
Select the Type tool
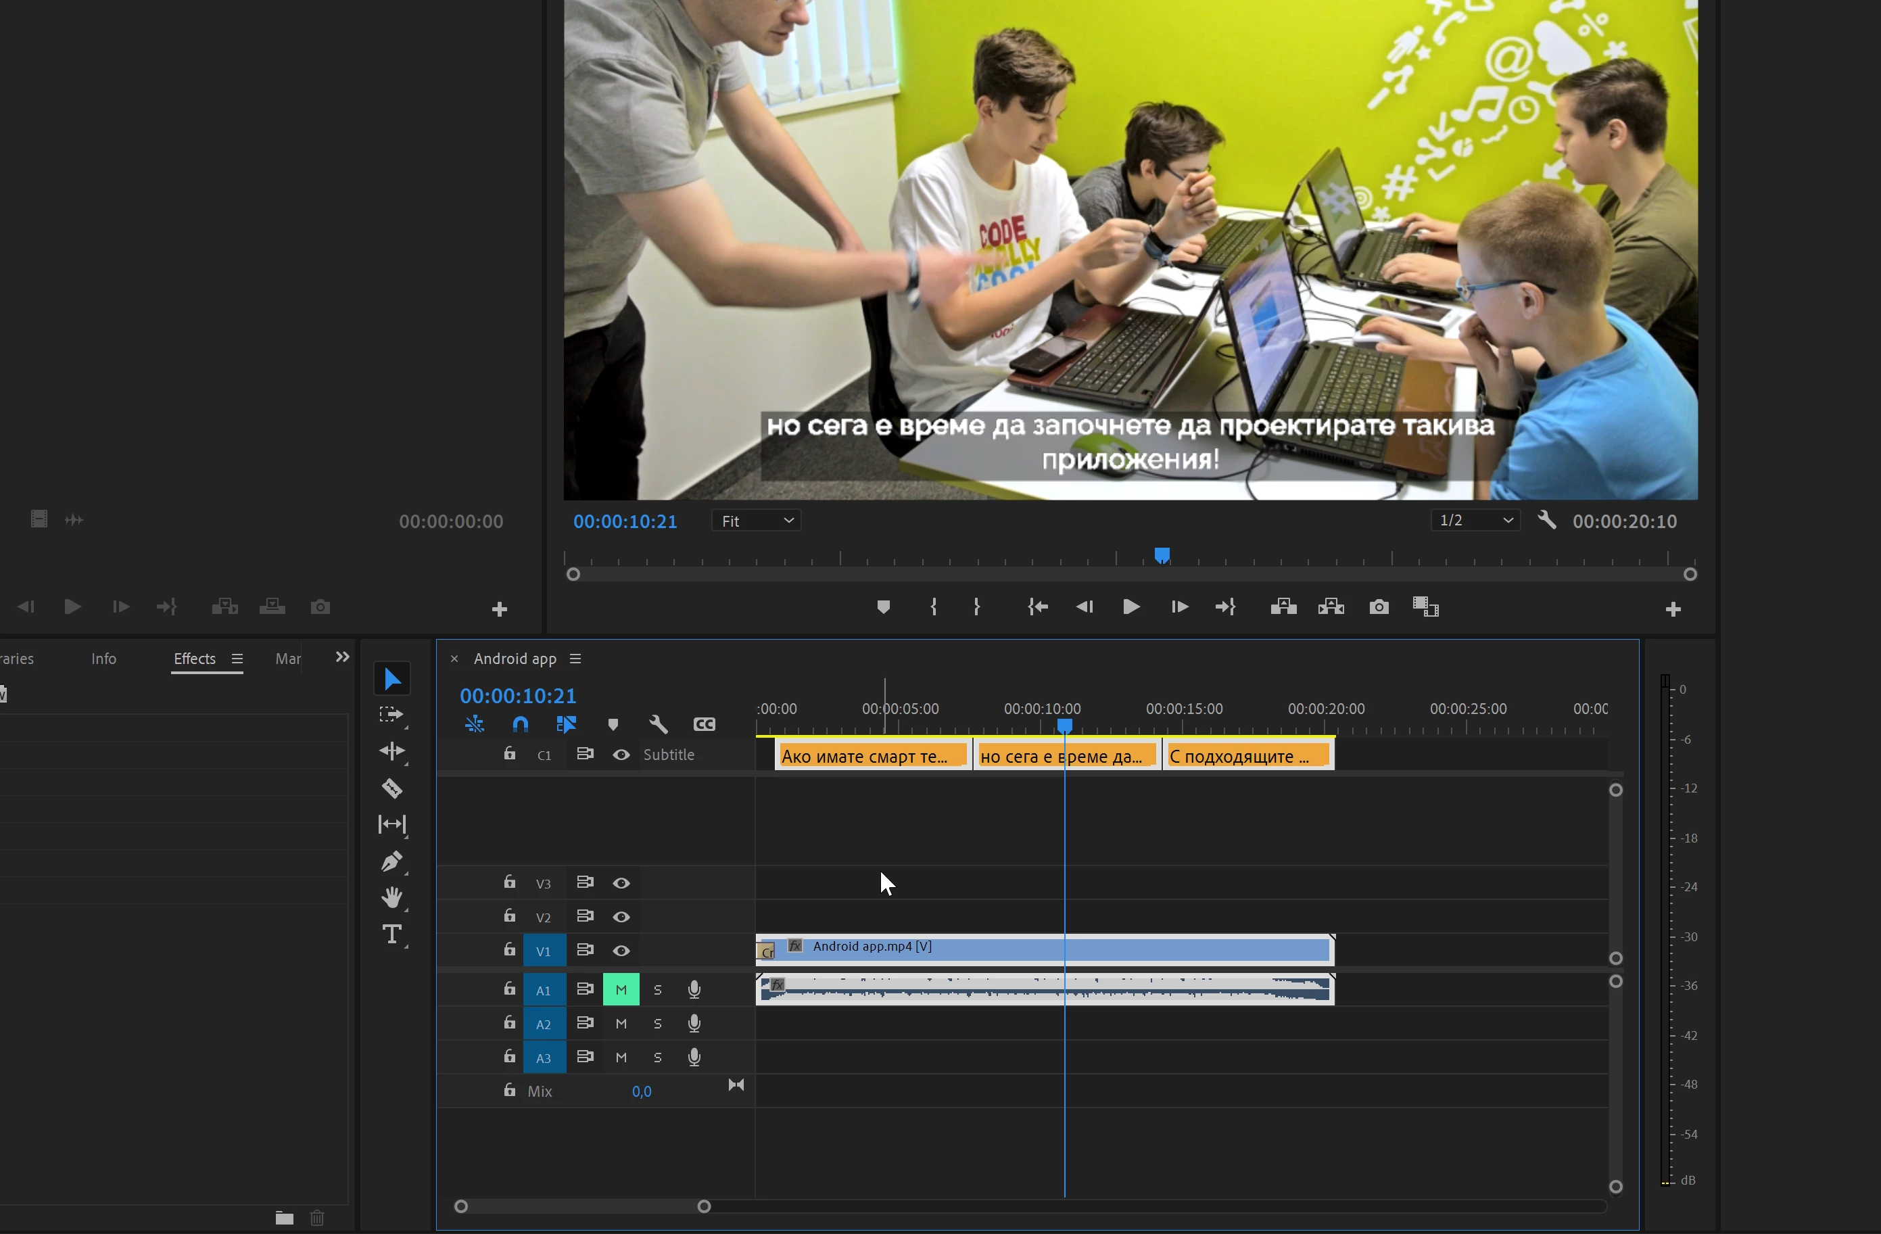coord(392,934)
